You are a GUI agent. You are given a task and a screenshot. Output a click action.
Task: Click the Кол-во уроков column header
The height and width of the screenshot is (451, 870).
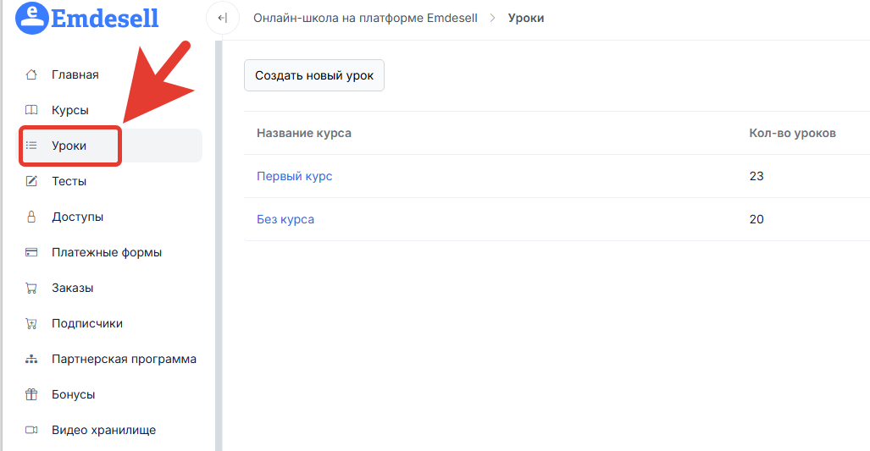click(x=792, y=133)
